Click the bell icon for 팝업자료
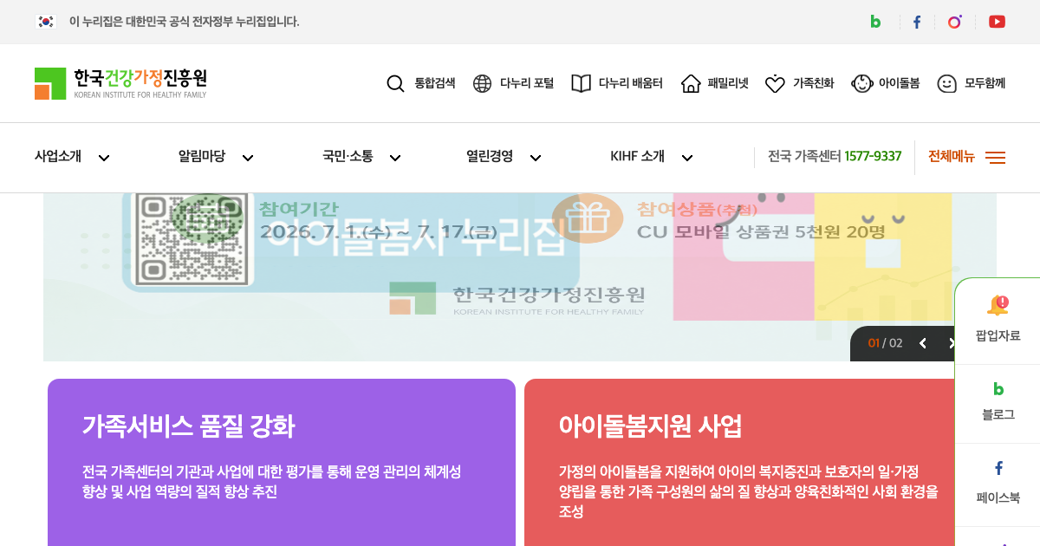The image size is (1040, 546). pyautogui.click(x=998, y=305)
